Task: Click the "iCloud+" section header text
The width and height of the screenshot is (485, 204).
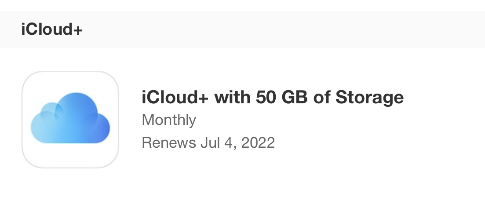Action: (52, 29)
